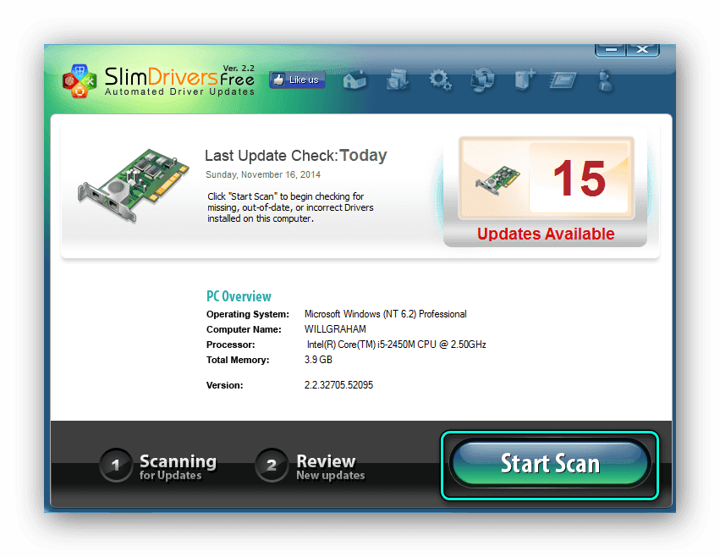720x557 pixels.
Task: Open Backup via tower-with-plus icon
Action: 524,80
